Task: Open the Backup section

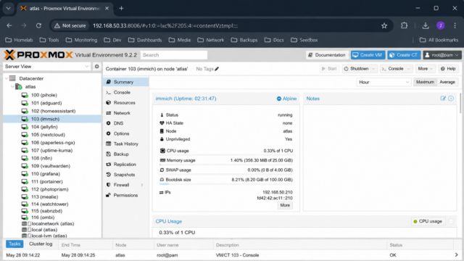Action: 126,154
